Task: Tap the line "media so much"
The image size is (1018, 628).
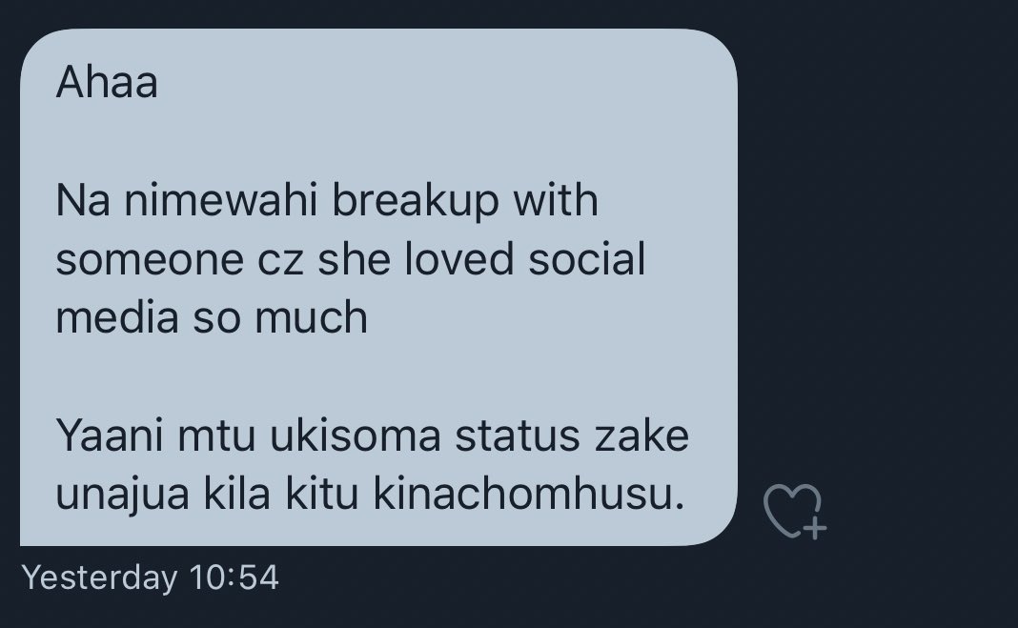Action: pyautogui.click(x=212, y=317)
